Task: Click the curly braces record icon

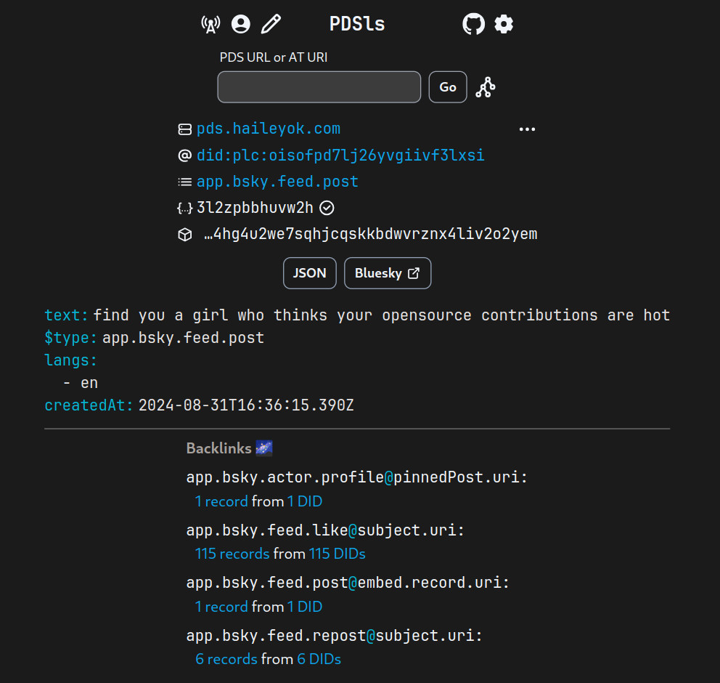Action: click(x=184, y=209)
